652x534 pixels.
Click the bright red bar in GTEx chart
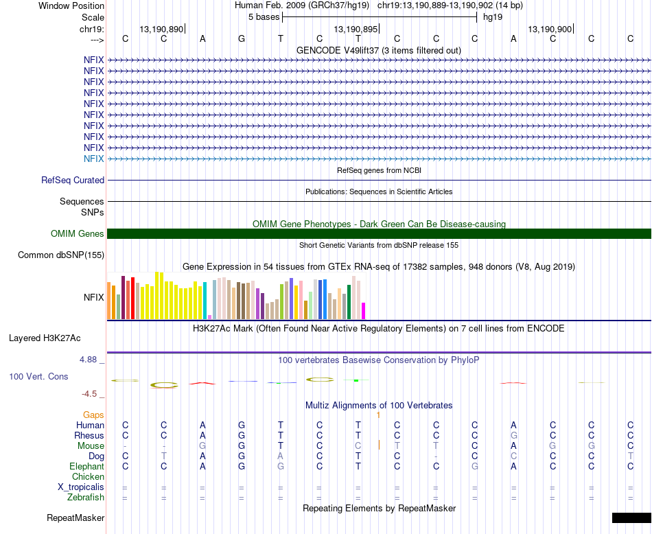132,298
